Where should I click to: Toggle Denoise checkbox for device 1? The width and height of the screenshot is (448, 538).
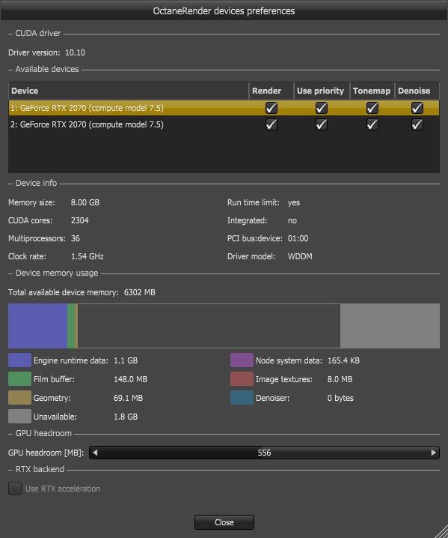417,108
